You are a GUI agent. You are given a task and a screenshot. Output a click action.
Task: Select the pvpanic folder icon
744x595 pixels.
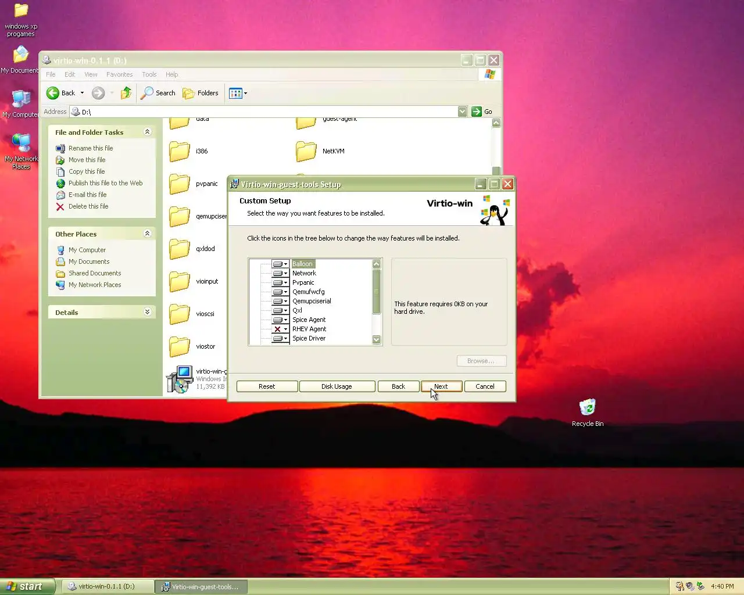[x=180, y=184]
